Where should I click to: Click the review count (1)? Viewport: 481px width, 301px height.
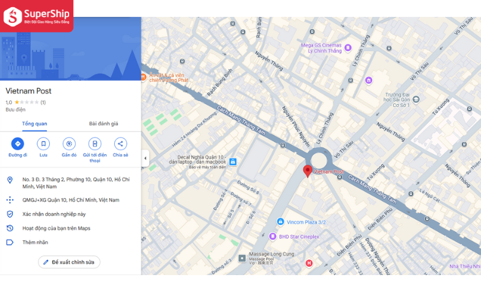[43, 102]
